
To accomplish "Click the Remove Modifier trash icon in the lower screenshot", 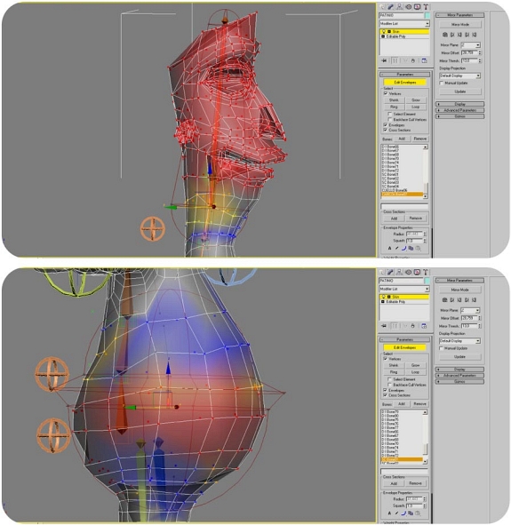I will tap(413, 326).
